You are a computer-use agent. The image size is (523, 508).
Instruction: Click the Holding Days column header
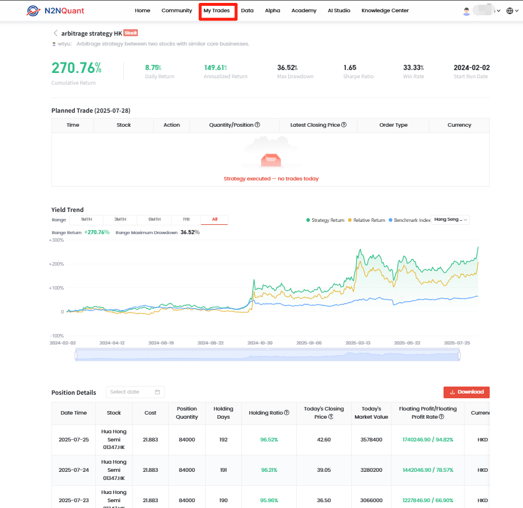point(223,413)
